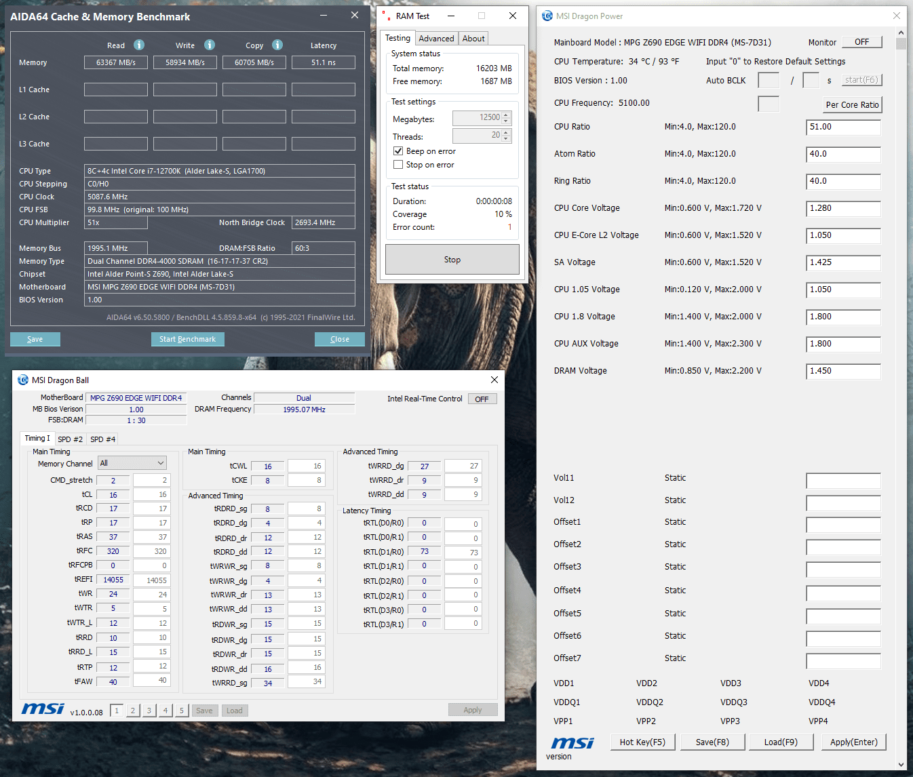Open the SPD #2 tab
The image size is (913, 777).
pyautogui.click(x=70, y=439)
